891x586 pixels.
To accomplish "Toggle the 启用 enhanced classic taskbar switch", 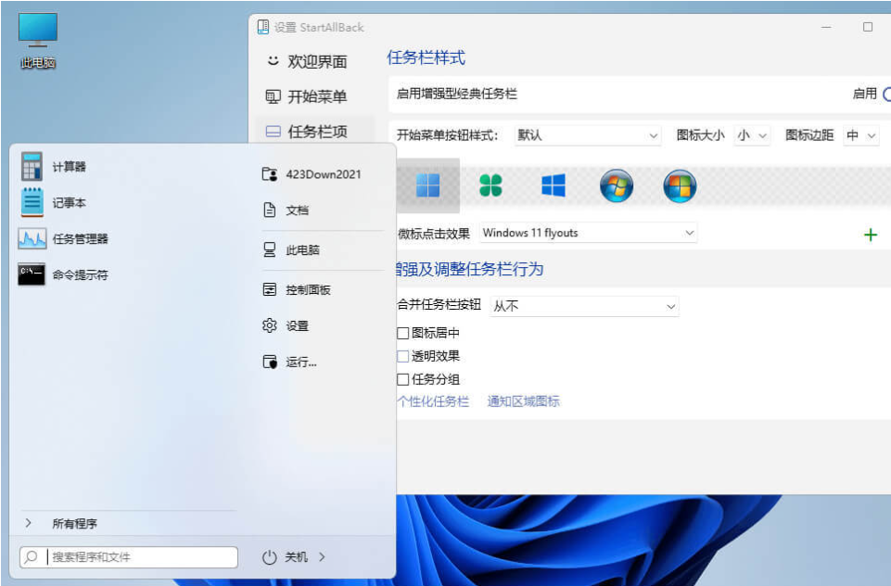I will (x=886, y=94).
